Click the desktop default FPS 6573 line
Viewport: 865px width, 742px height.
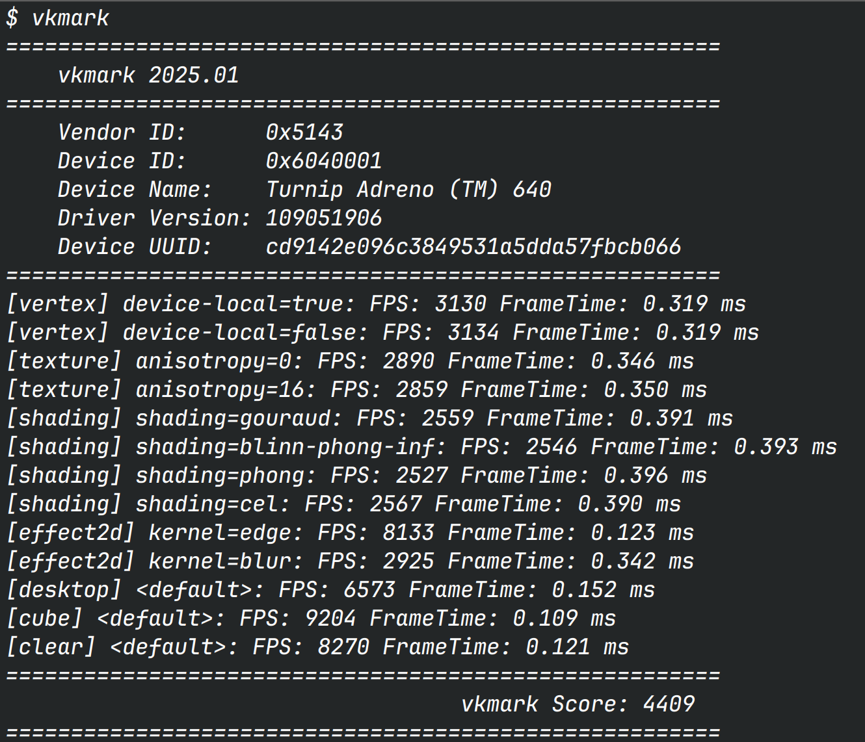(x=330, y=590)
